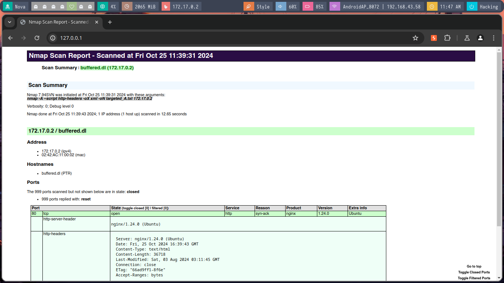504x283 pixels.
Task: View site information icon in address bar
Action: point(53,38)
